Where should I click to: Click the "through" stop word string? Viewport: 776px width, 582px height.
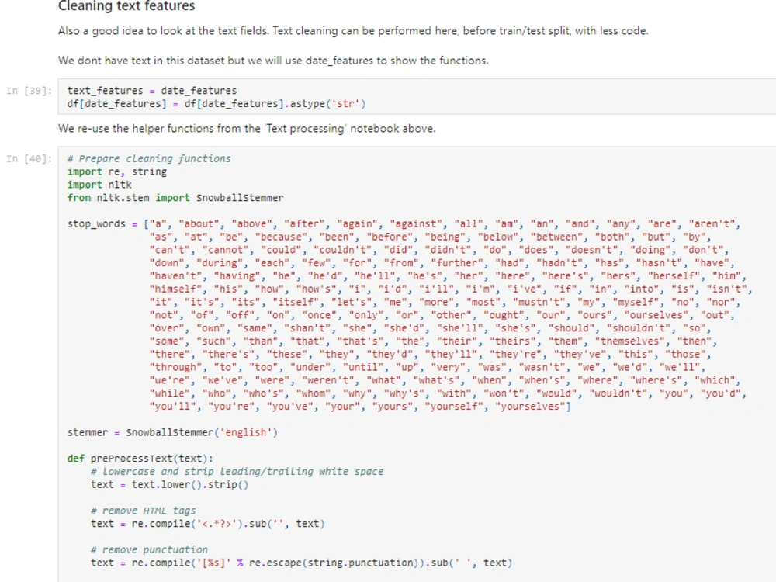coord(175,367)
